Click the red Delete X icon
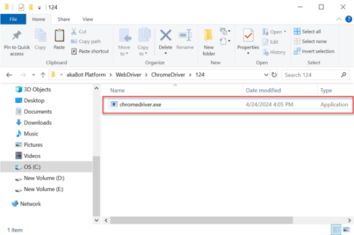354x235 pixels. (x=165, y=35)
